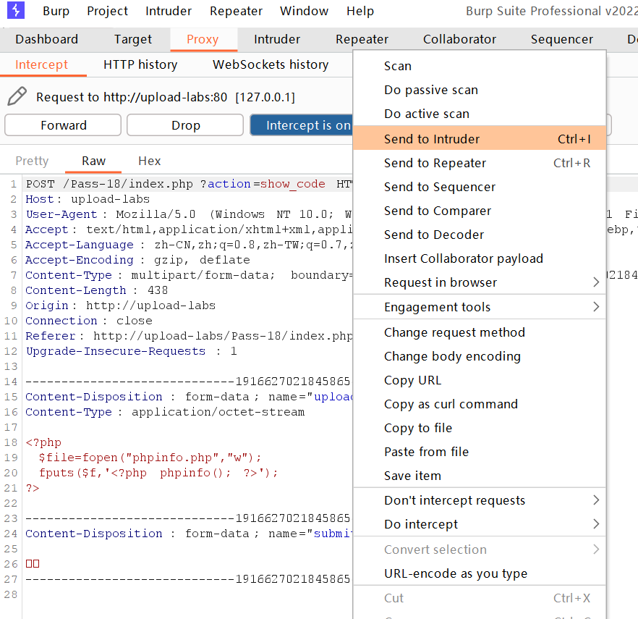Choose Copy URL

(480, 380)
